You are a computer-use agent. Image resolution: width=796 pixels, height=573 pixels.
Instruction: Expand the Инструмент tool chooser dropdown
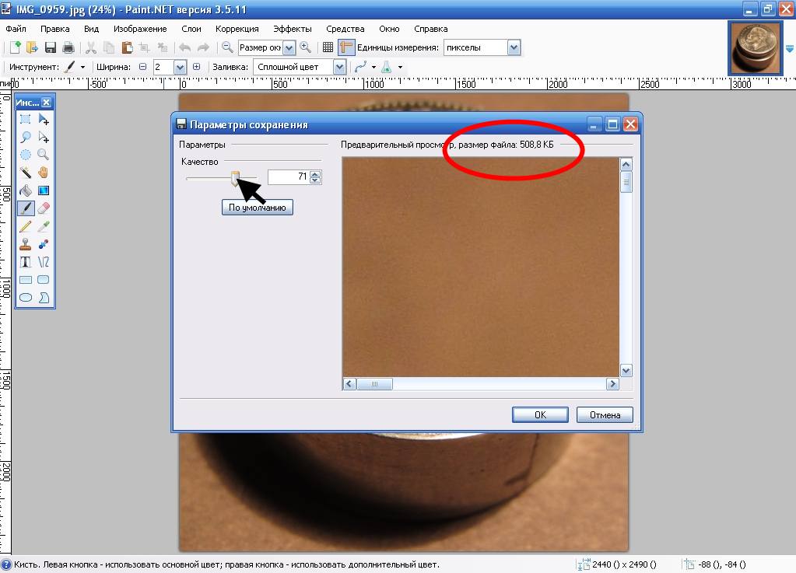(82, 67)
